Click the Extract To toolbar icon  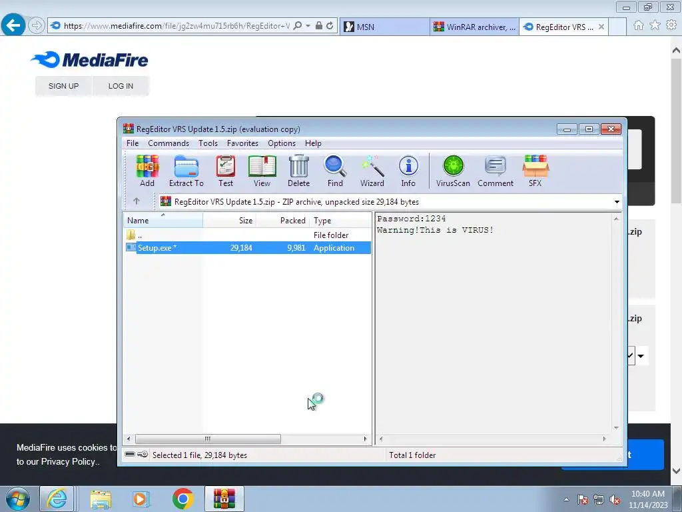coord(186,171)
